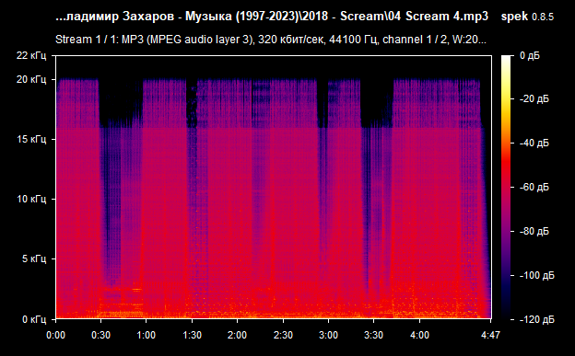
Task: Select the 3:00 time axis marker
Action: [x=329, y=335]
